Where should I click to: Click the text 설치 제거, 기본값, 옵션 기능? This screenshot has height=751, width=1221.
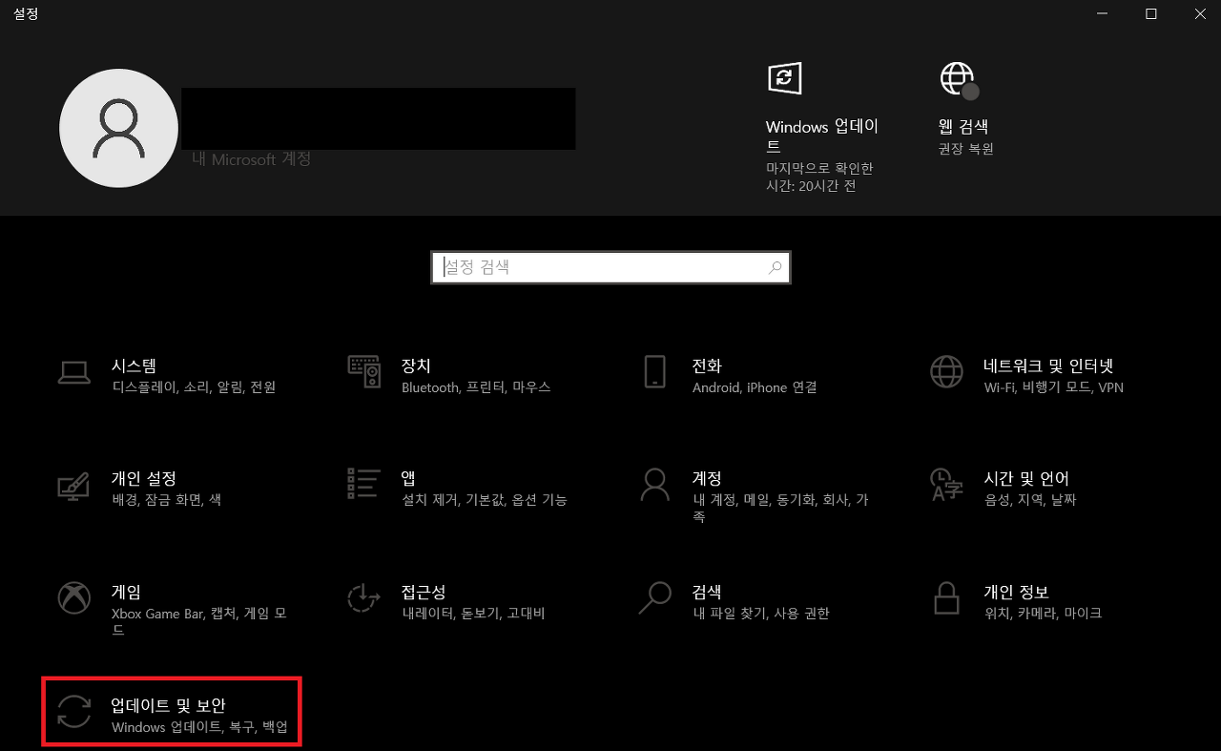(x=485, y=500)
